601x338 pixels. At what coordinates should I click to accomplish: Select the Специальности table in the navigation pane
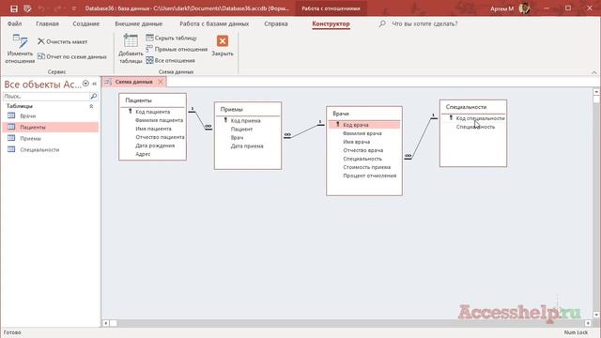tap(51, 149)
